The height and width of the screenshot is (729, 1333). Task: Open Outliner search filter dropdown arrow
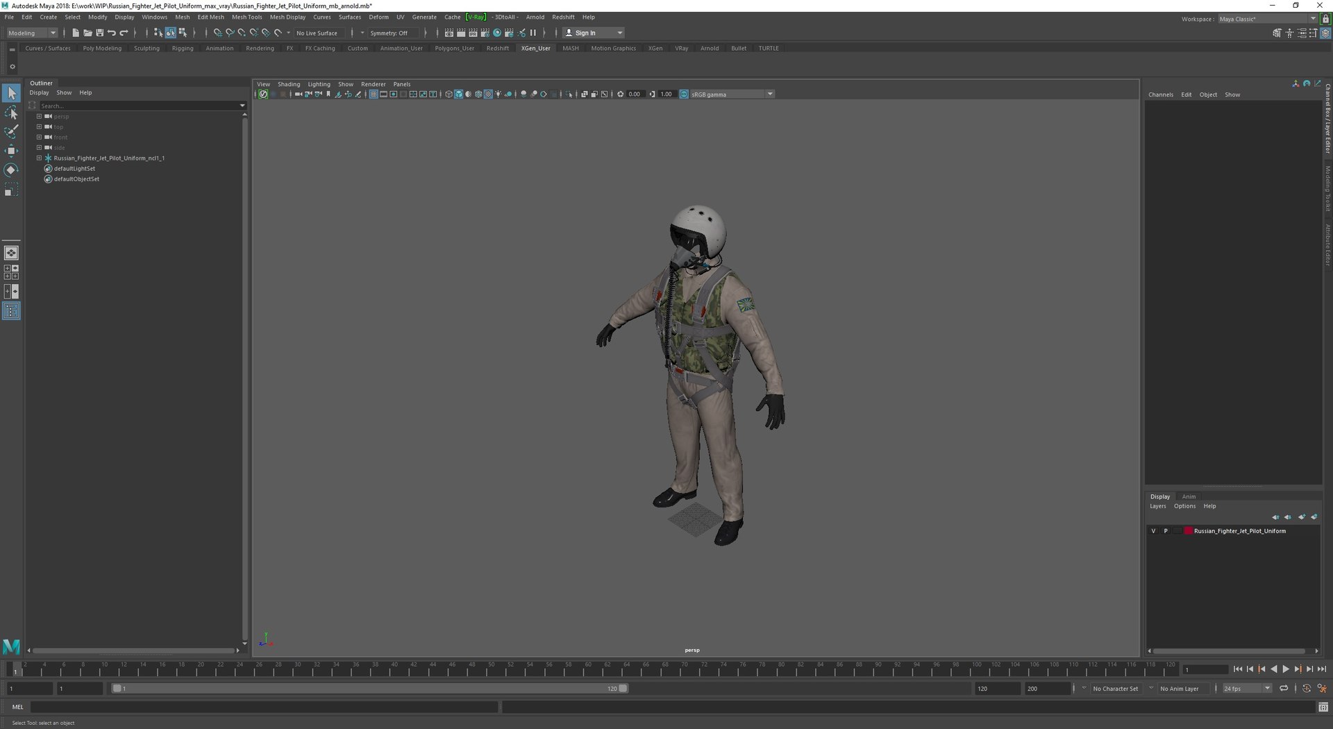pyautogui.click(x=242, y=106)
